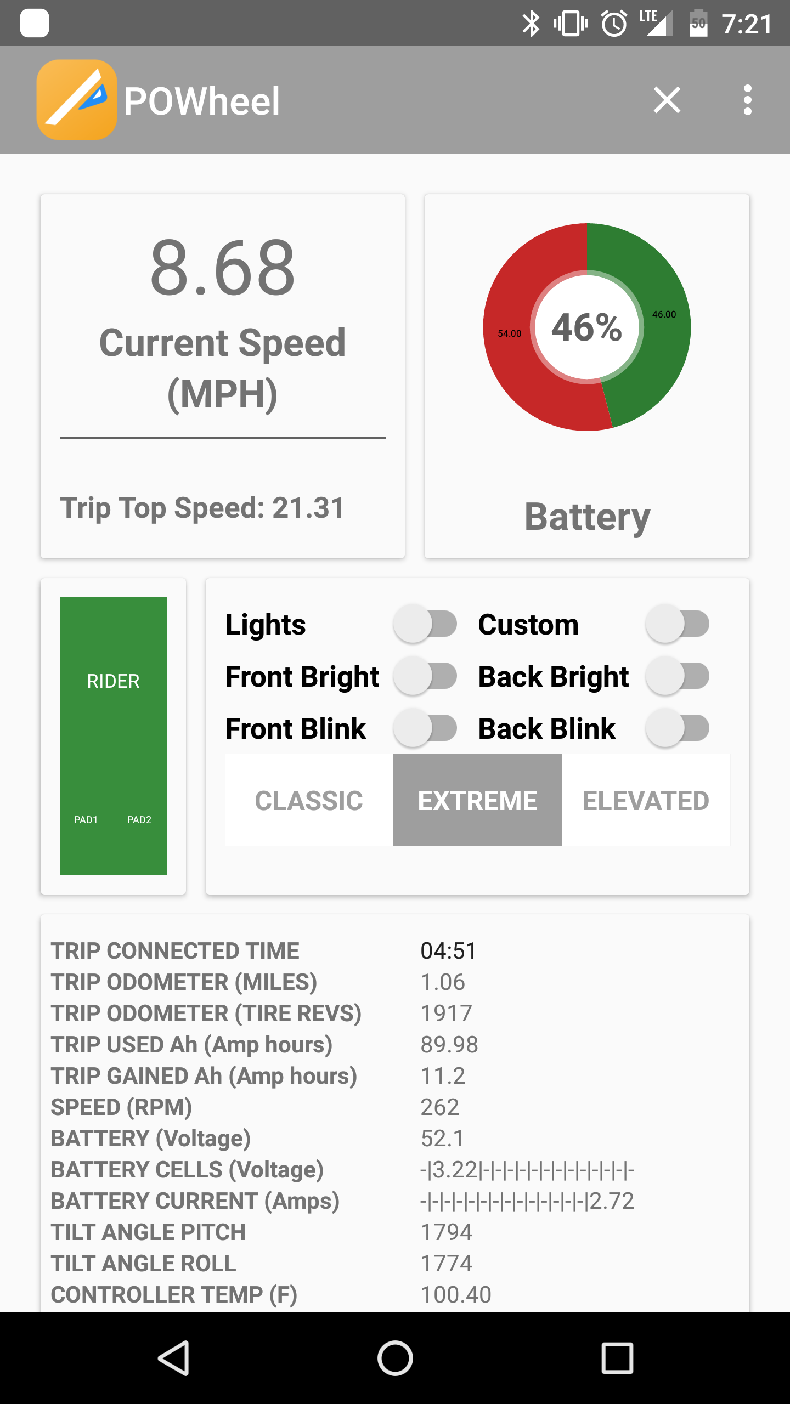Viewport: 790px width, 1404px height.
Task: Turn on the Lights switch
Action: (x=425, y=624)
